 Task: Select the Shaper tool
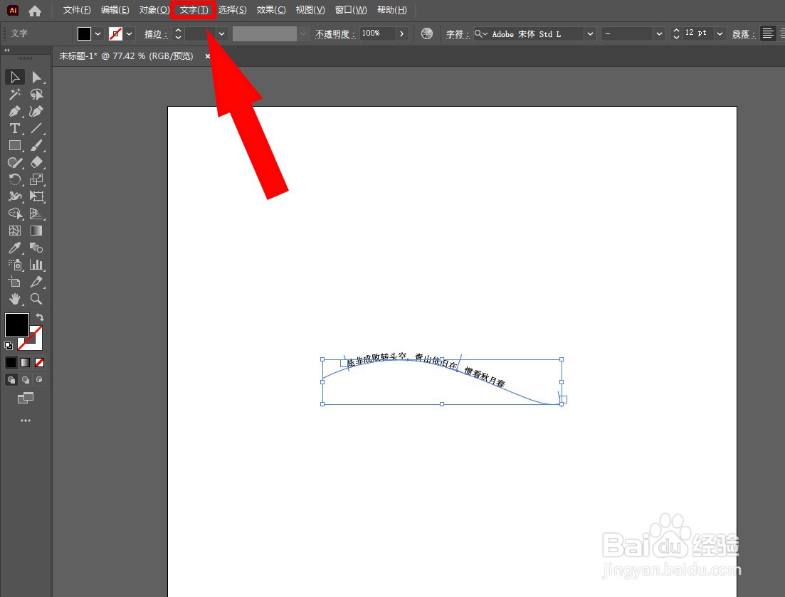14,162
